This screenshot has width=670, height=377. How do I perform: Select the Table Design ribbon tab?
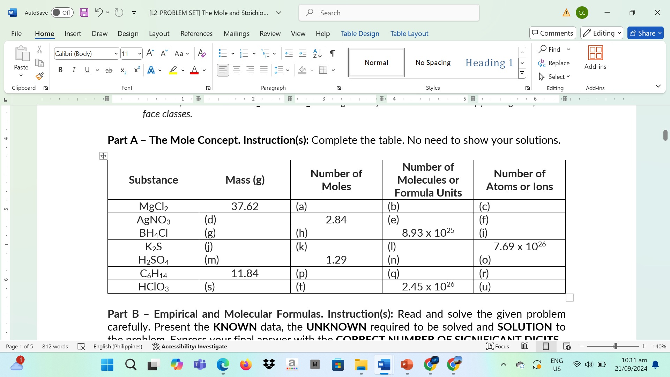point(360,33)
